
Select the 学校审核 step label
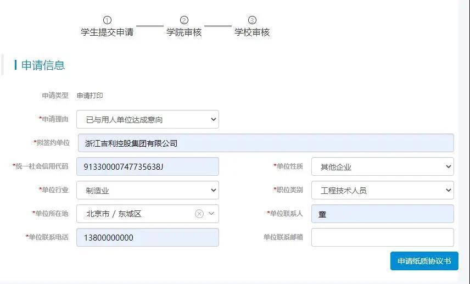point(252,32)
